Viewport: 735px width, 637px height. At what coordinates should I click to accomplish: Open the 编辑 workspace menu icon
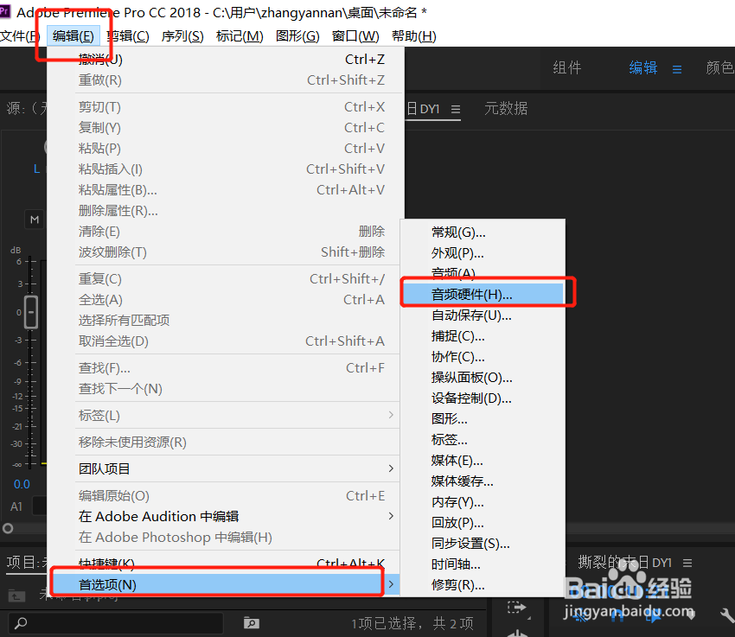(x=677, y=69)
